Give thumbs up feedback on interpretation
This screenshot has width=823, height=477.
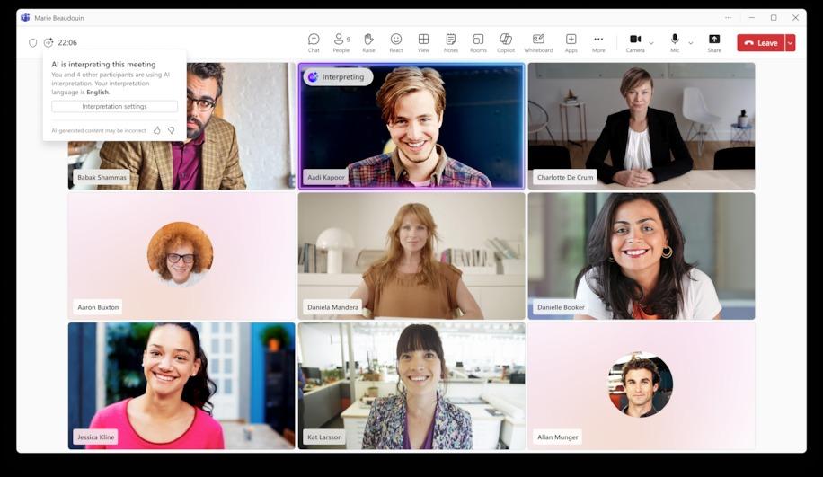[x=157, y=130]
